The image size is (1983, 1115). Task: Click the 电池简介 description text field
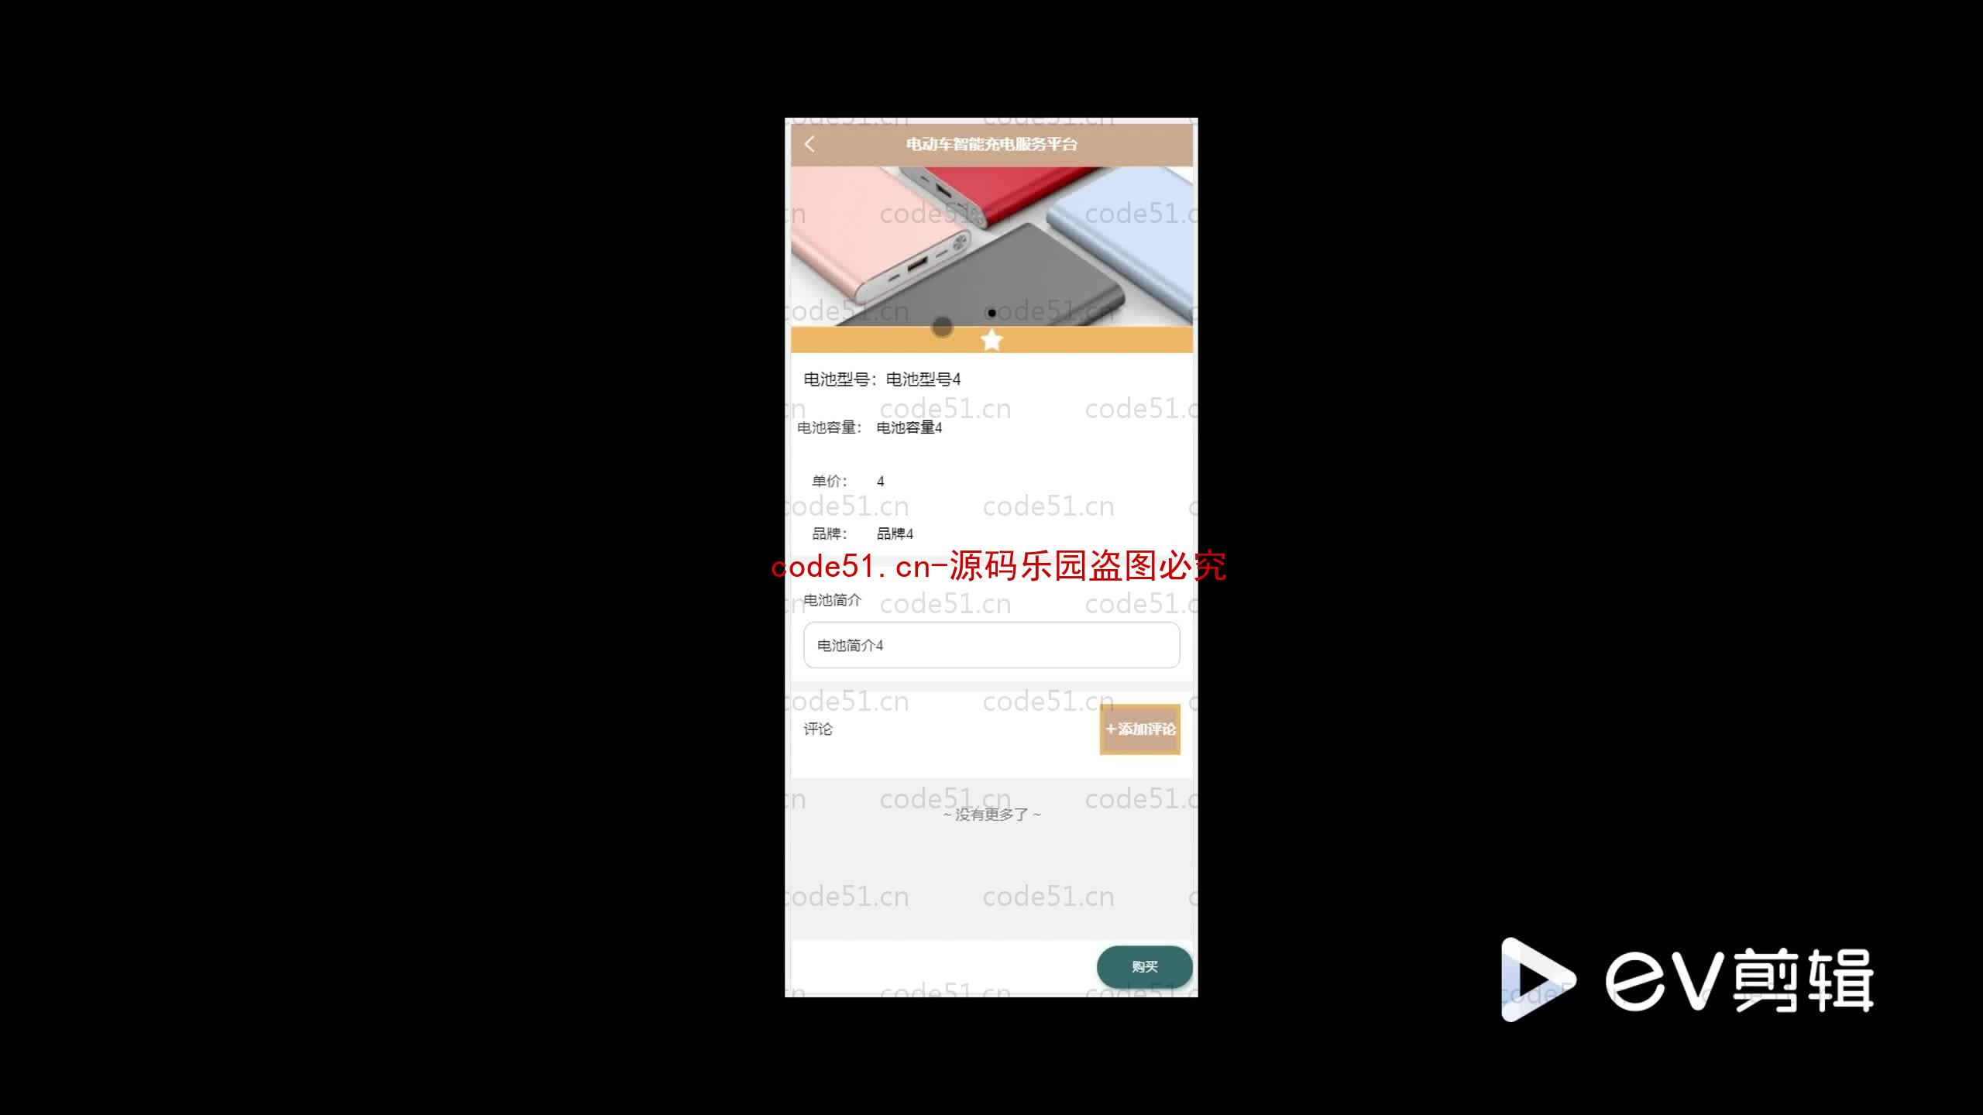[x=991, y=645]
